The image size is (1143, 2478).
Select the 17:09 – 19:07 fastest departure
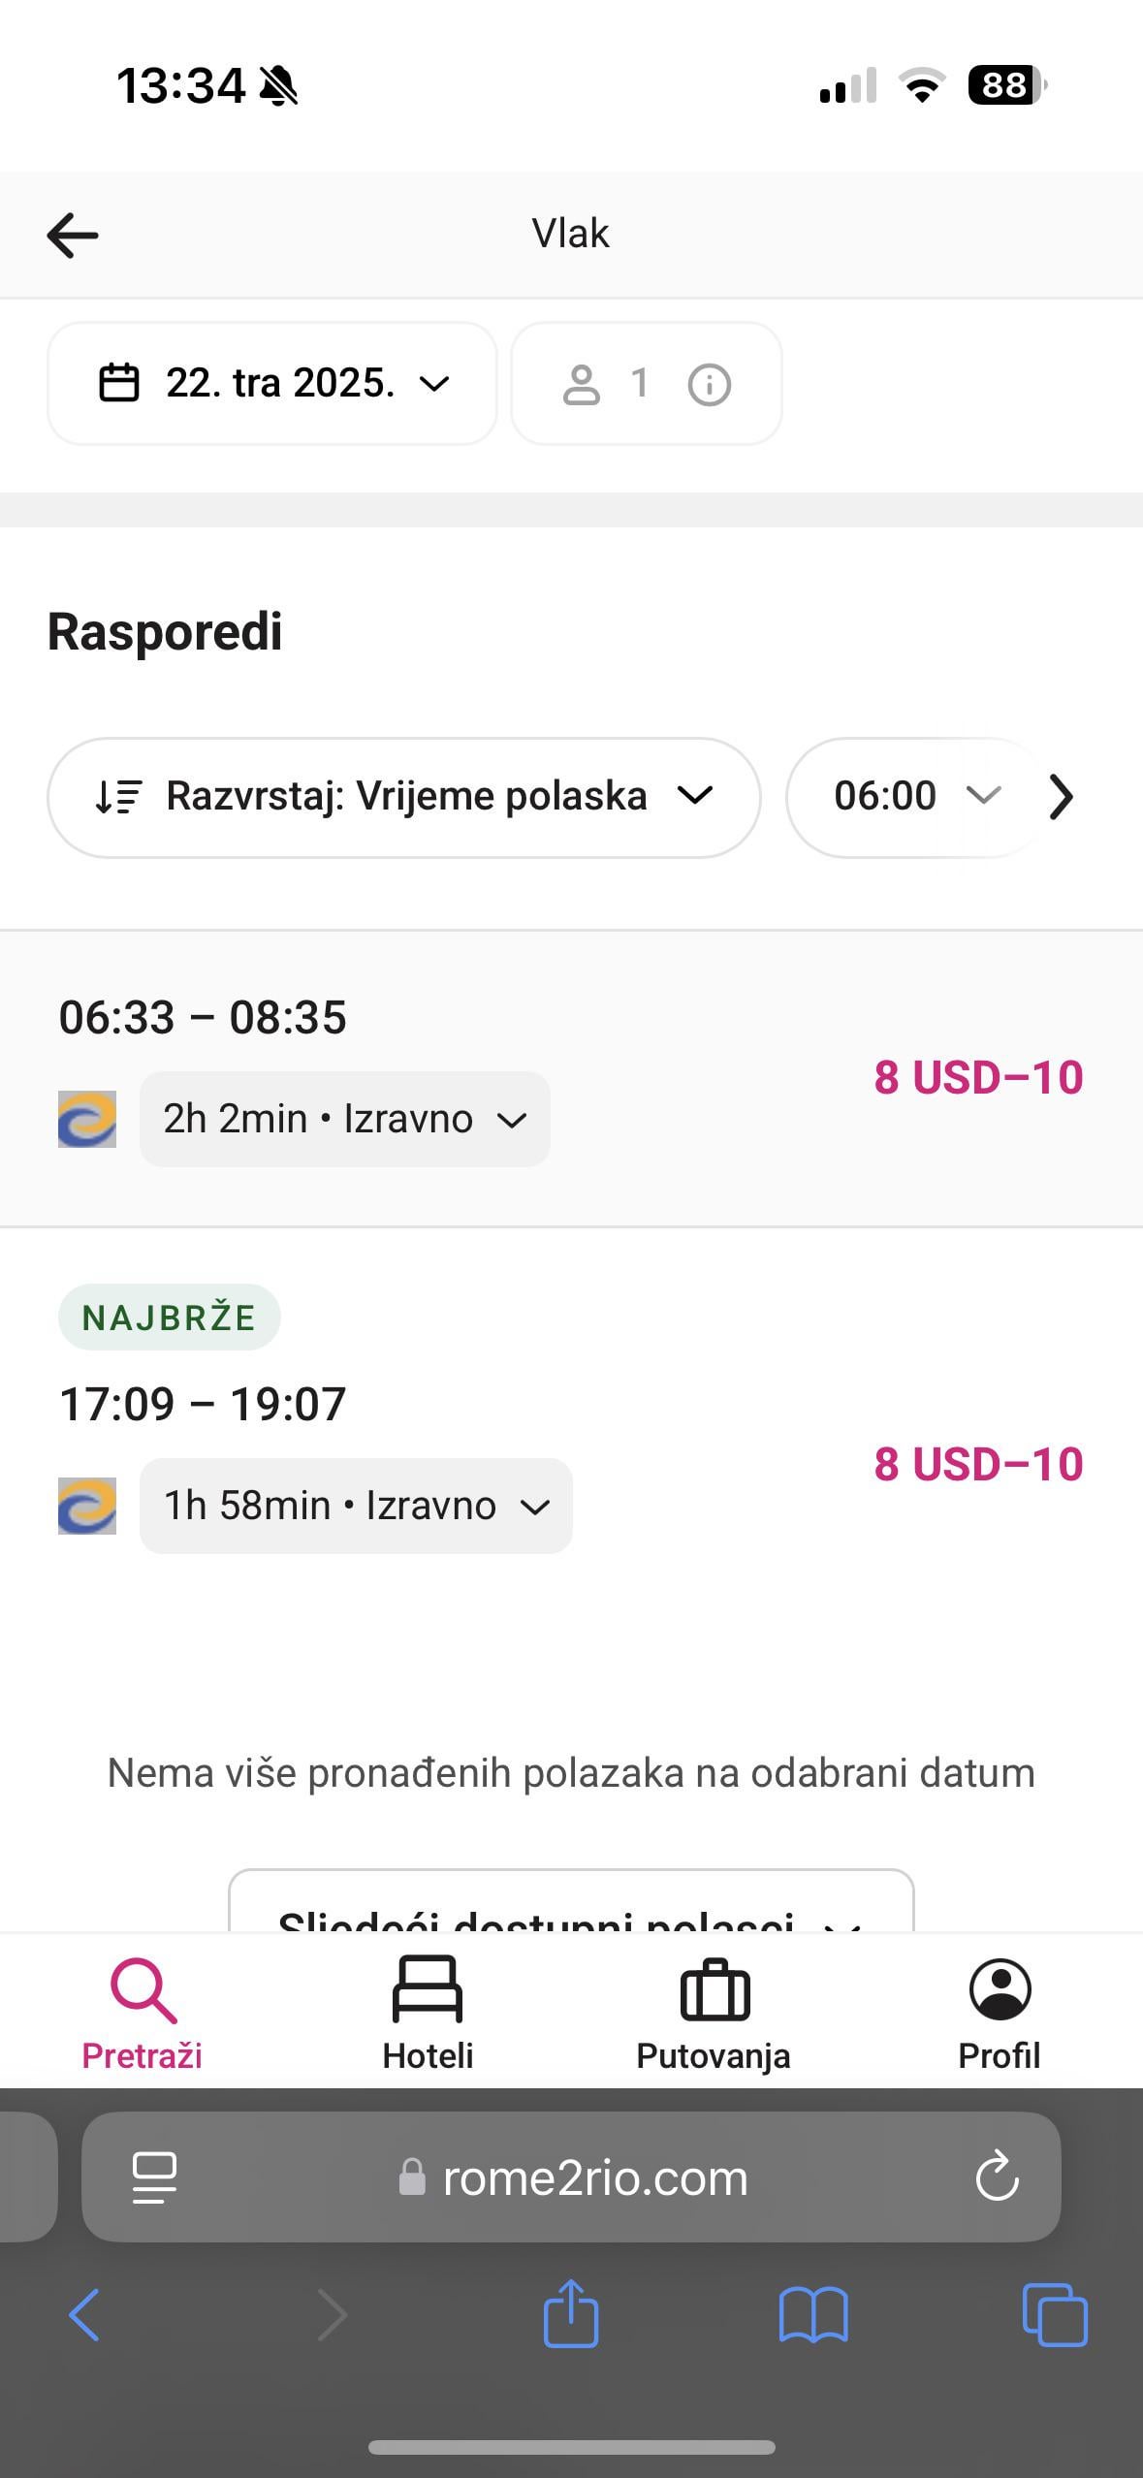pos(203,1404)
